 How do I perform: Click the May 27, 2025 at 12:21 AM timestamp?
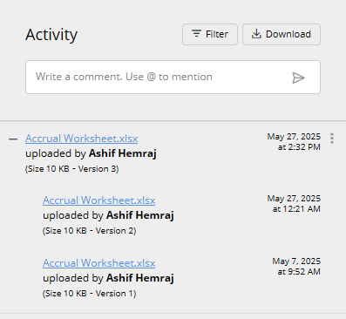coord(294,204)
